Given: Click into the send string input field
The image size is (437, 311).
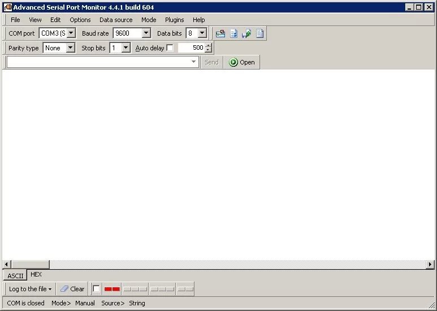Looking at the screenshot, I should tap(102, 62).
